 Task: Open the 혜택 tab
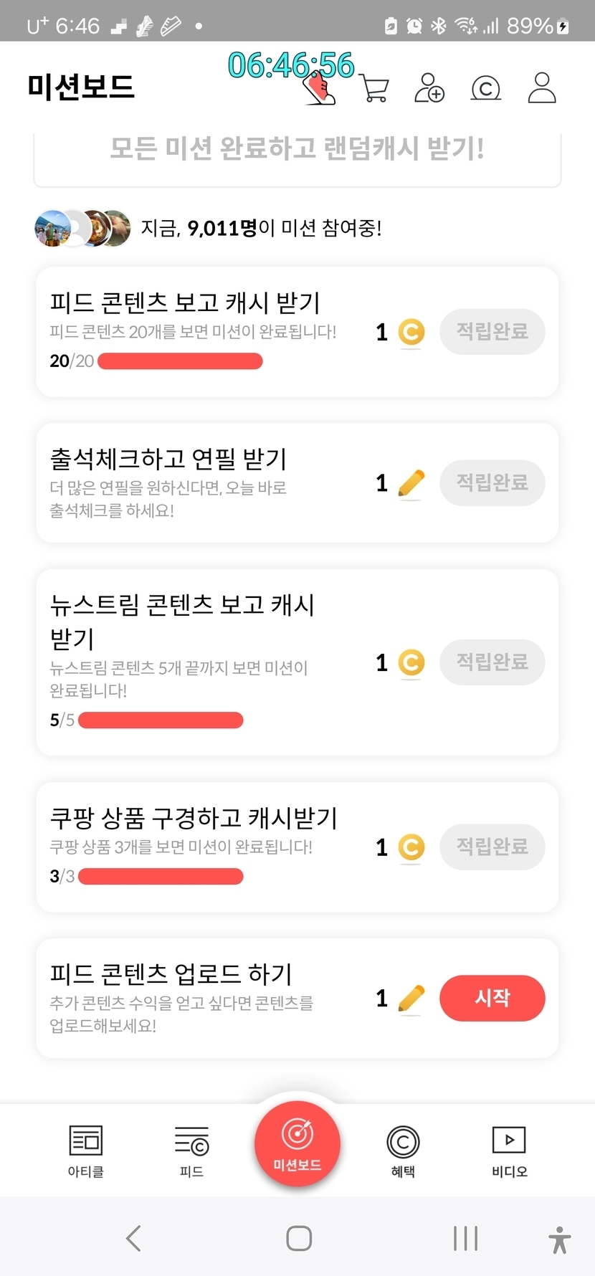point(403,1151)
